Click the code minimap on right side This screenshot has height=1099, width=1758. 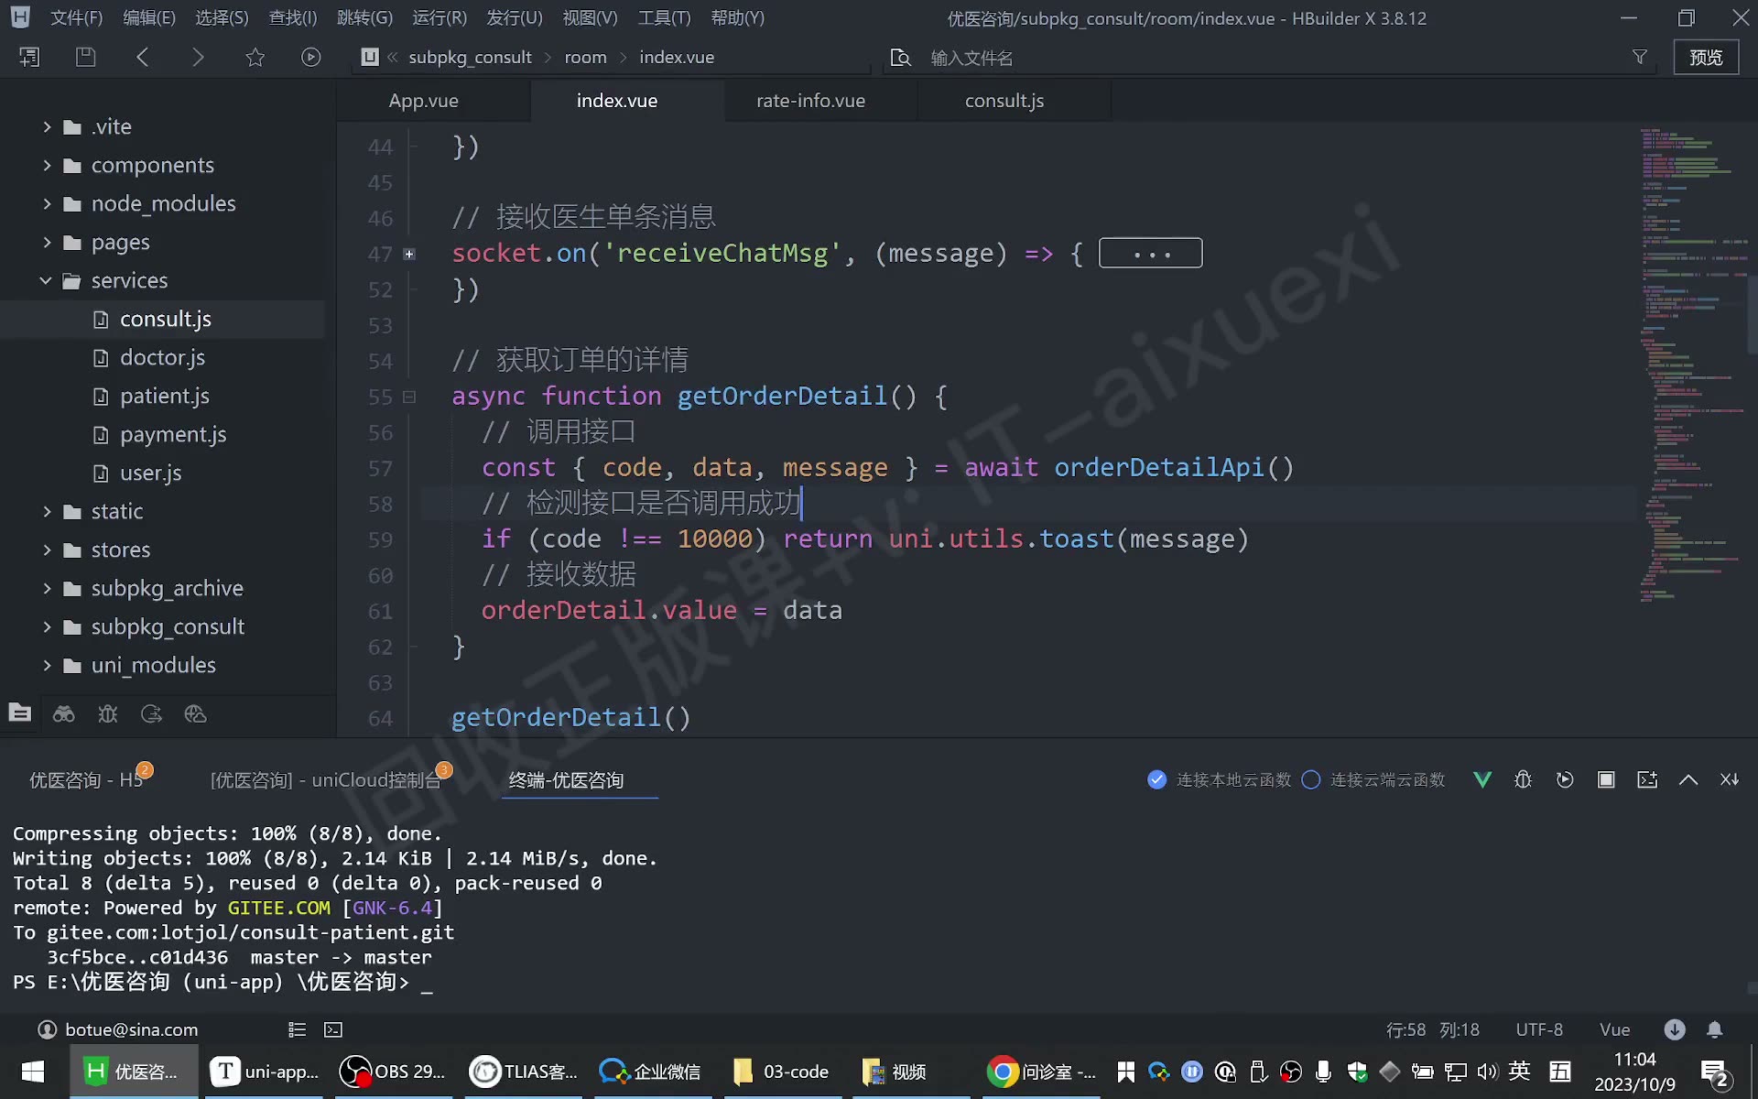click(1692, 366)
